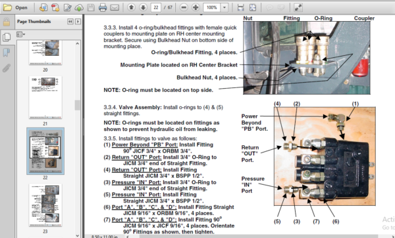Click the Print icon
This screenshot has height=238, width=395.
[103, 7]
